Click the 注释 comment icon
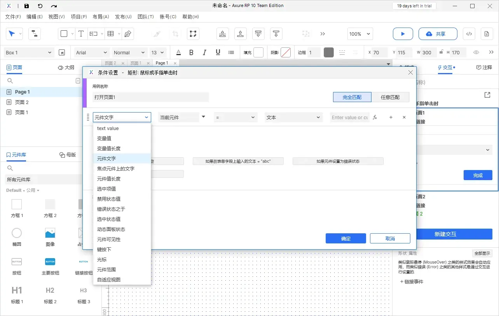Screen dimensions: 499x316 pyautogui.click(x=484, y=68)
